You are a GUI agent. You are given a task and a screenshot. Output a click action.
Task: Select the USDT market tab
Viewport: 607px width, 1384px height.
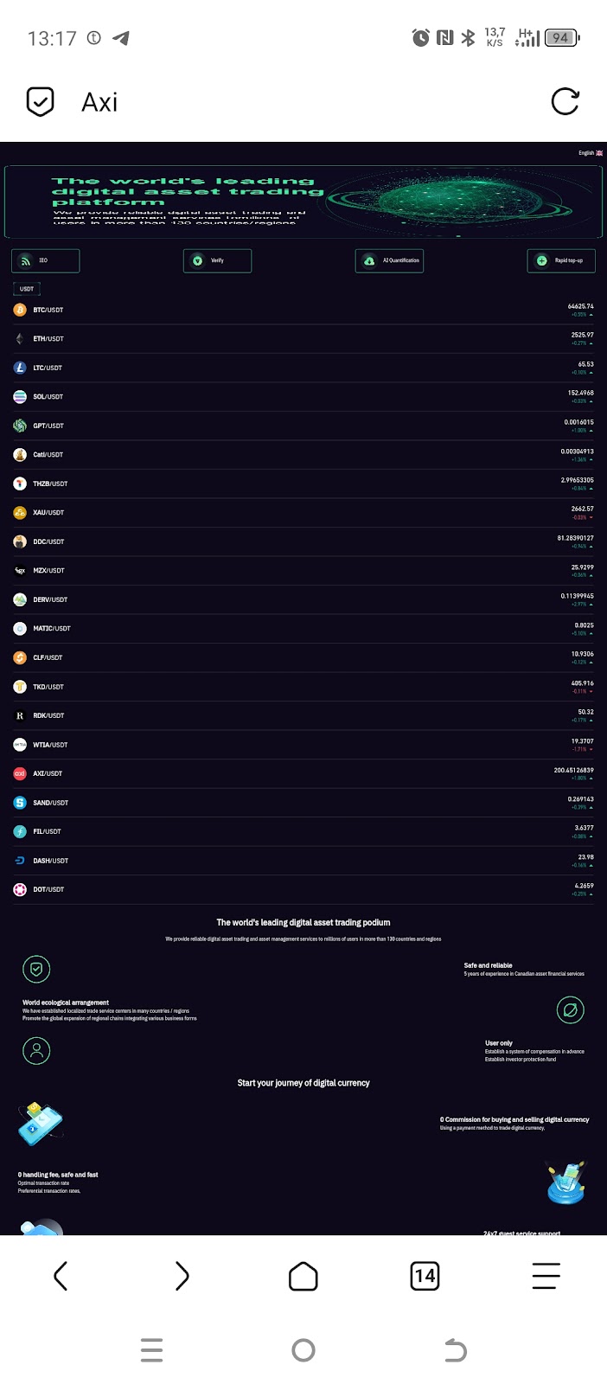[27, 289]
